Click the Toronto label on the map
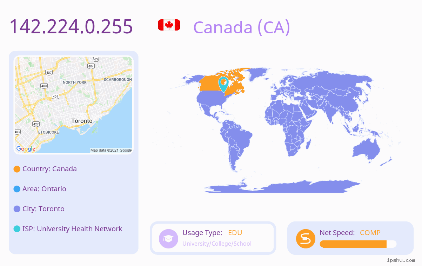Image resolution: width=422 pixels, height=266 pixels. (x=82, y=121)
